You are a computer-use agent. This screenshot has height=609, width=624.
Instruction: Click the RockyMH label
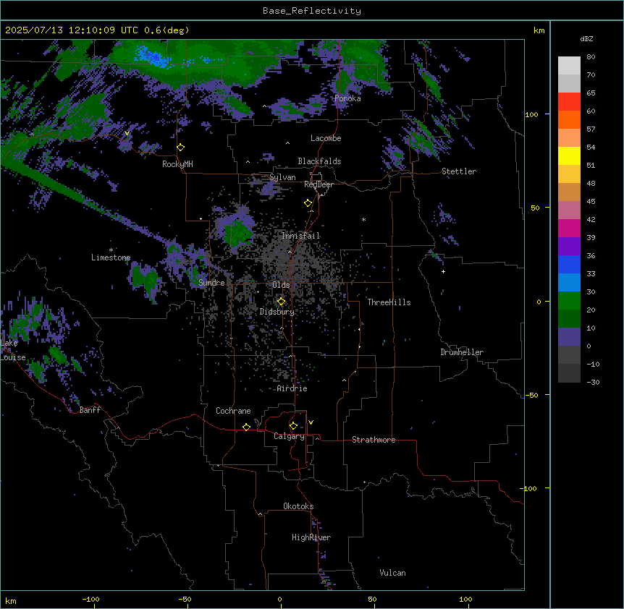click(177, 164)
